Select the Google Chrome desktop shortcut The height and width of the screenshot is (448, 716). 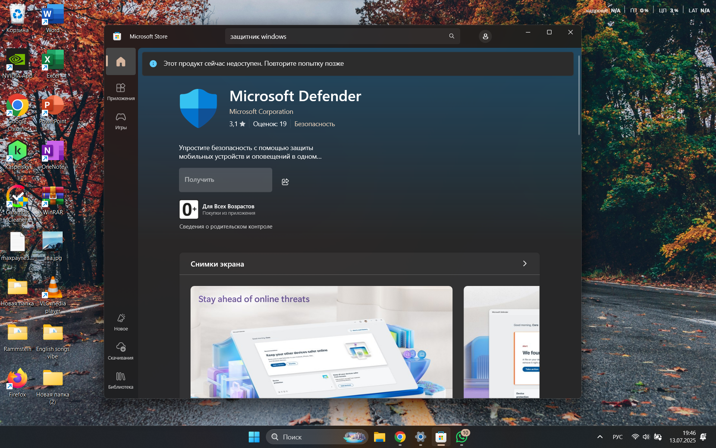[x=17, y=113]
